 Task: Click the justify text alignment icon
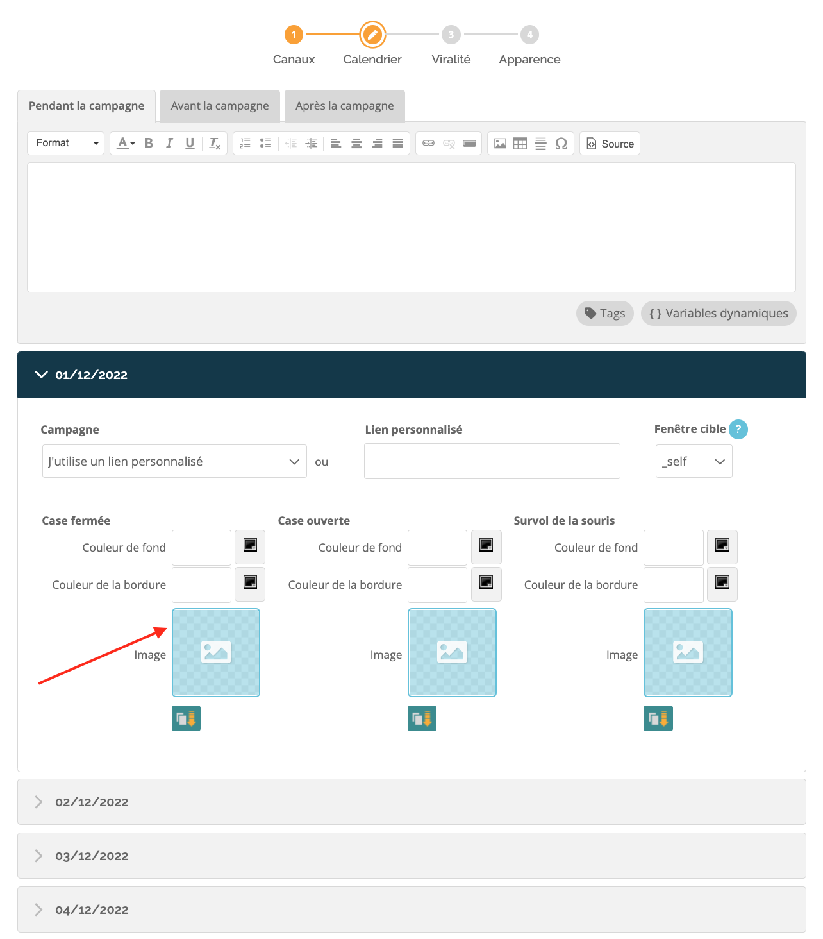[397, 143]
